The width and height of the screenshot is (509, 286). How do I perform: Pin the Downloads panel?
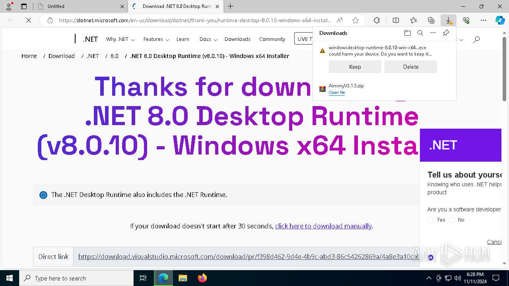pos(446,33)
